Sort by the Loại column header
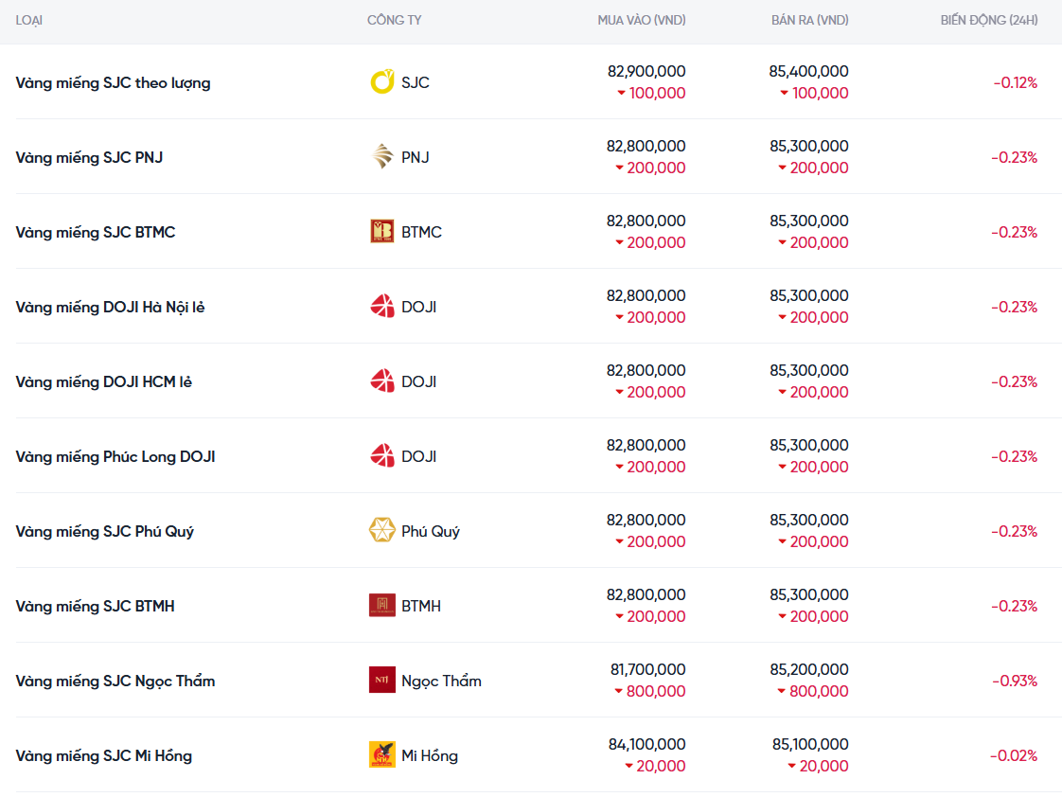1062x797 pixels. [x=29, y=20]
